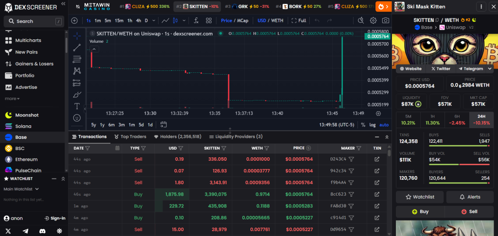498x236 pixels.
Task: Undo the last chart action
Action: point(317,20)
